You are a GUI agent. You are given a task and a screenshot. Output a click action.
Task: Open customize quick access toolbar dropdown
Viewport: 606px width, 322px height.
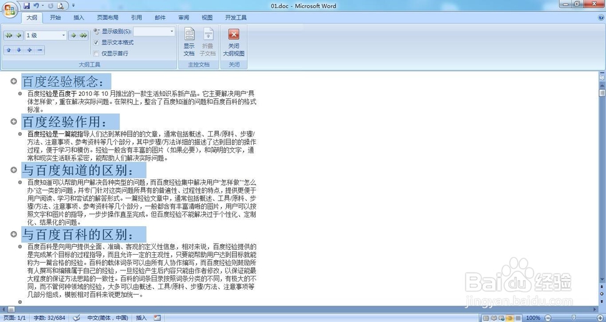coord(73,6)
